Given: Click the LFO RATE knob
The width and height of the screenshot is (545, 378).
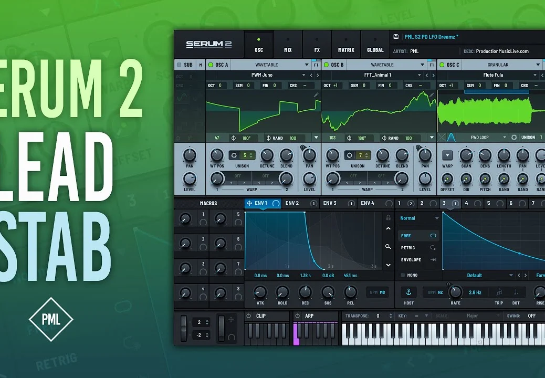Looking at the screenshot, I should point(455,292).
